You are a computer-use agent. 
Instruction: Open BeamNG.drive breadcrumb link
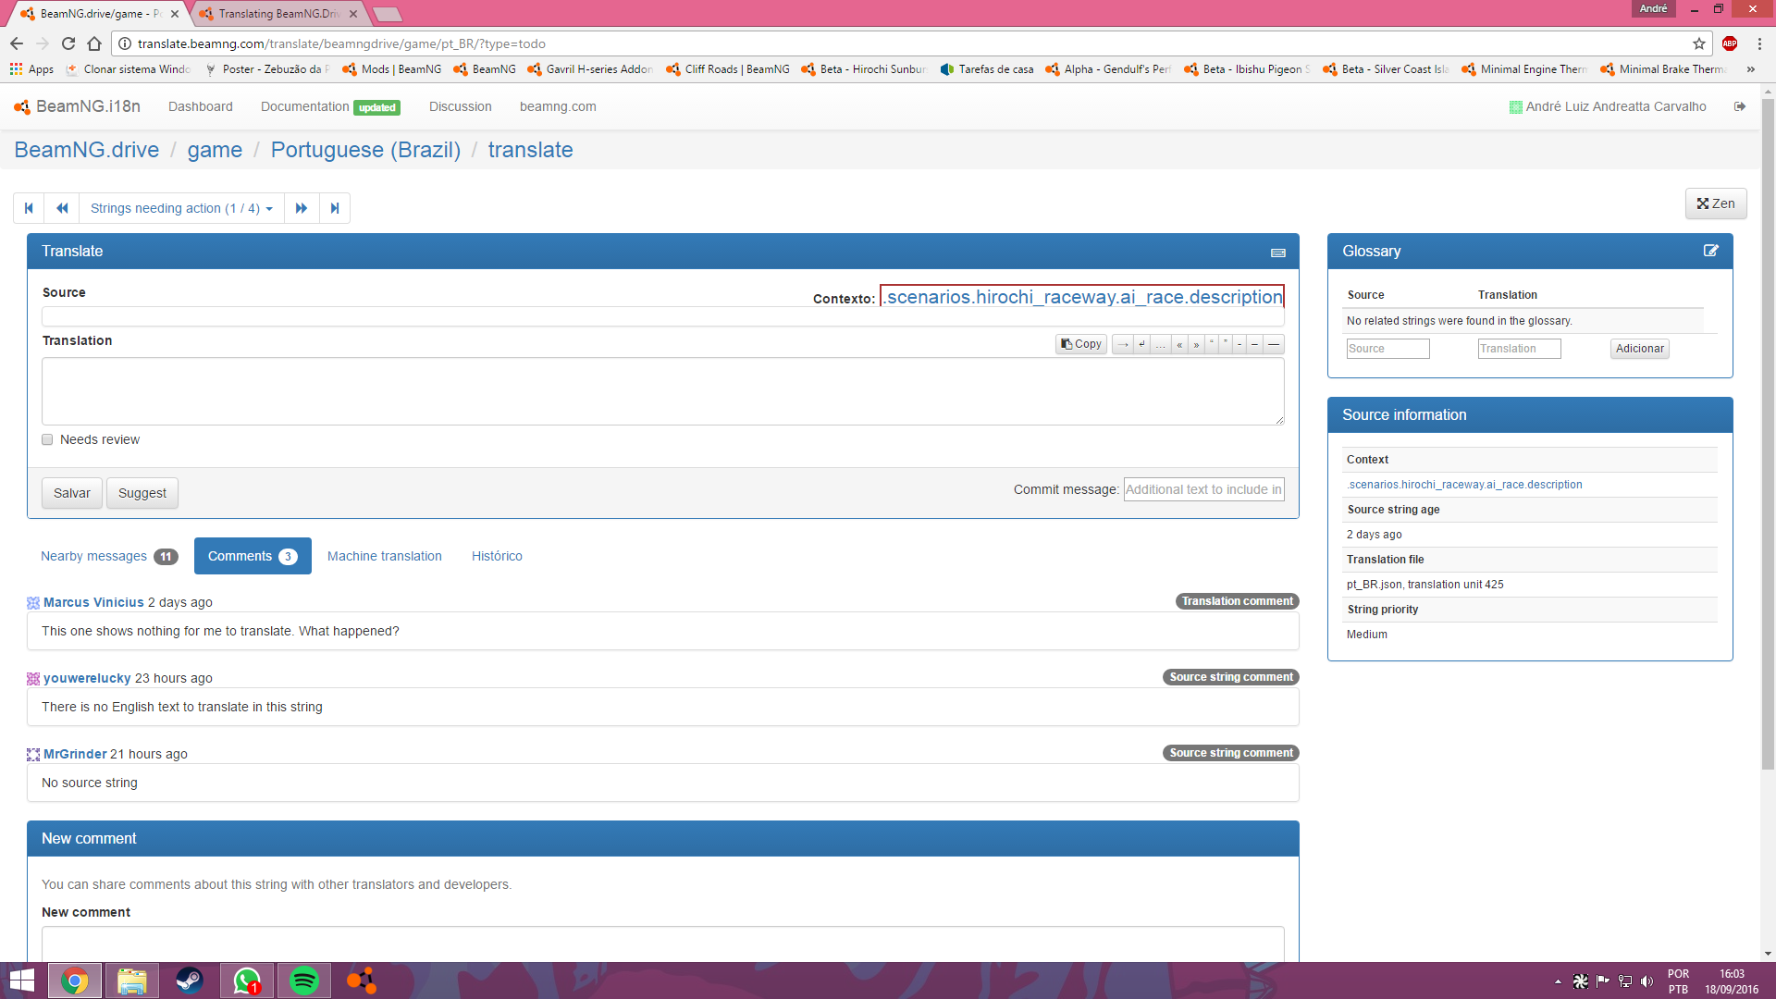(x=87, y=150)
